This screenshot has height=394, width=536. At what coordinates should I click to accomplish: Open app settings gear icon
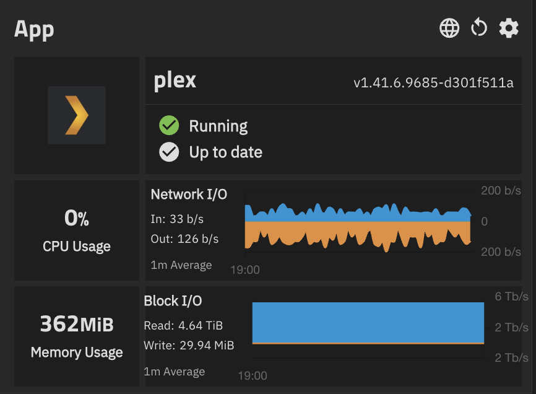click(x=509, y=28)
